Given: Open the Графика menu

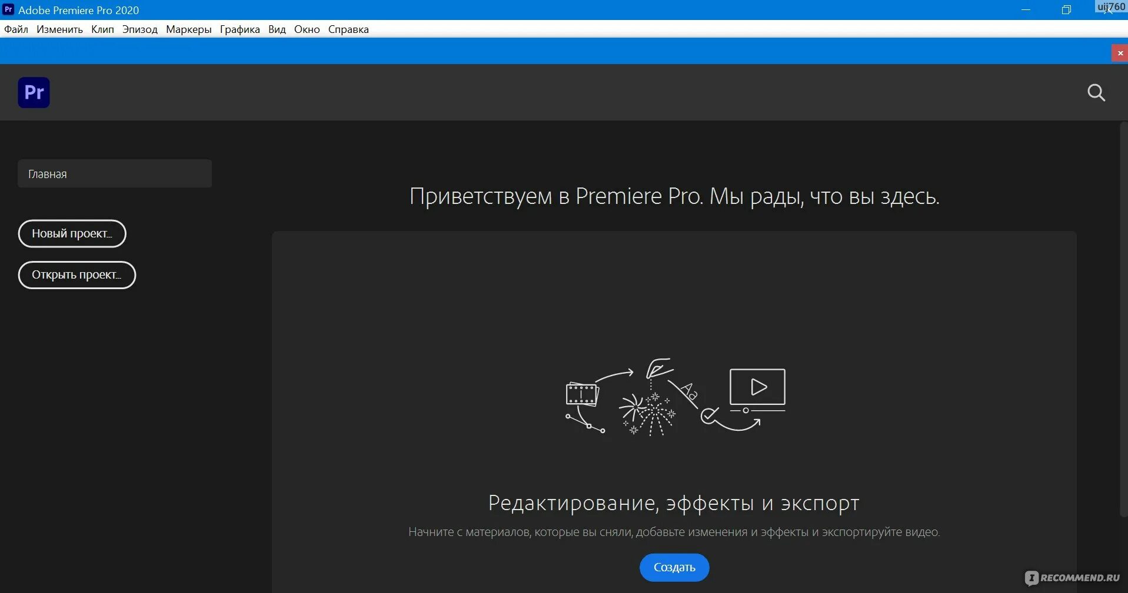Looking at the screenshot, I should (240, 29).
